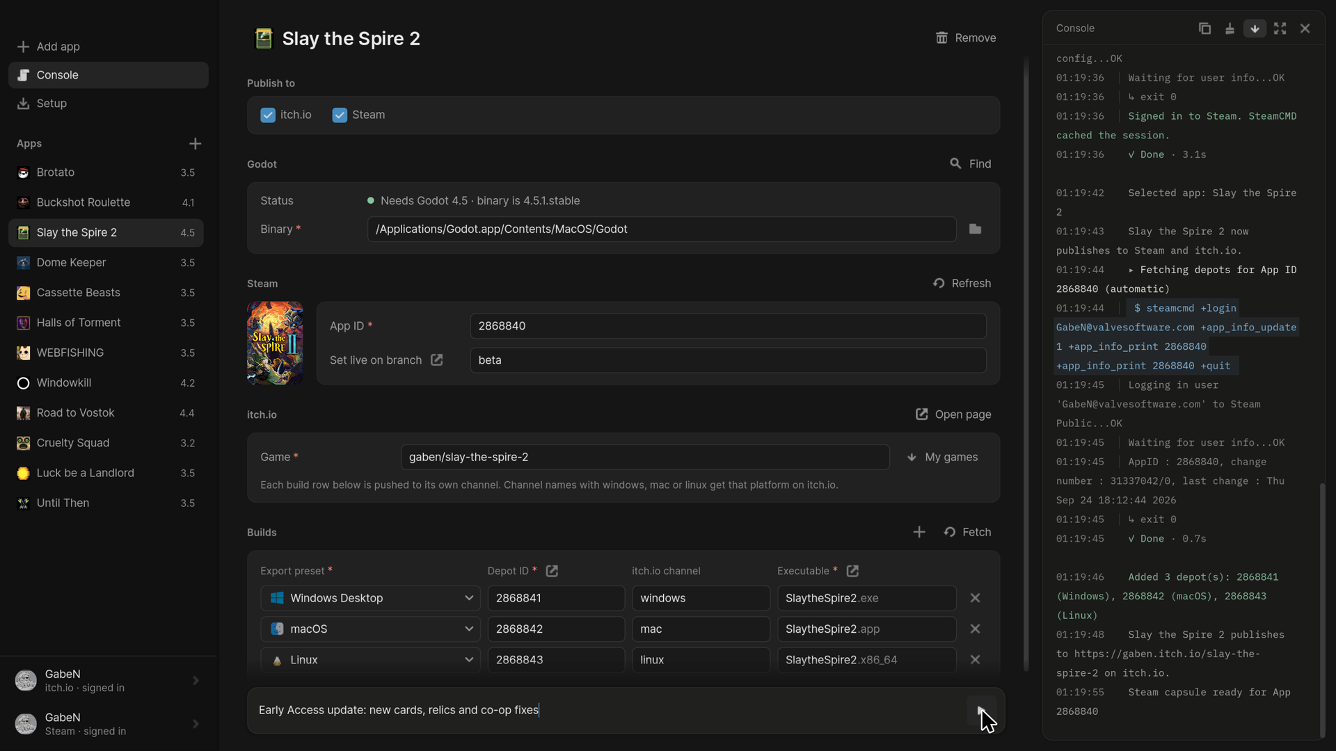Click Add app in sidebar
Image resolution: width=1336 pixels, height=751 pixels.
pyautogui.click(x=109, y=47)
